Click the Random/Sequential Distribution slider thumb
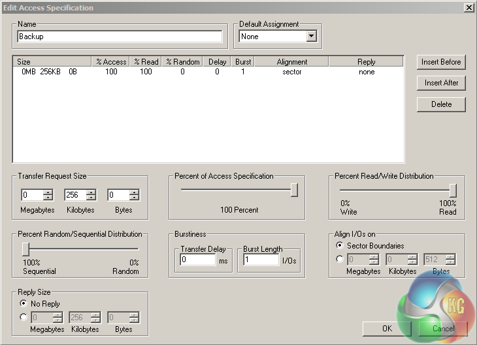 pos(25,248)
